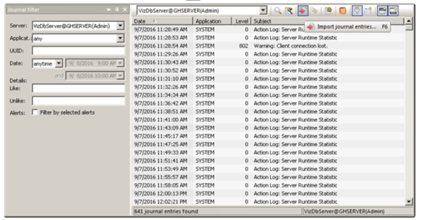Open the Server dropdown in Journal filter
The image size is (427, 220).
120,26
